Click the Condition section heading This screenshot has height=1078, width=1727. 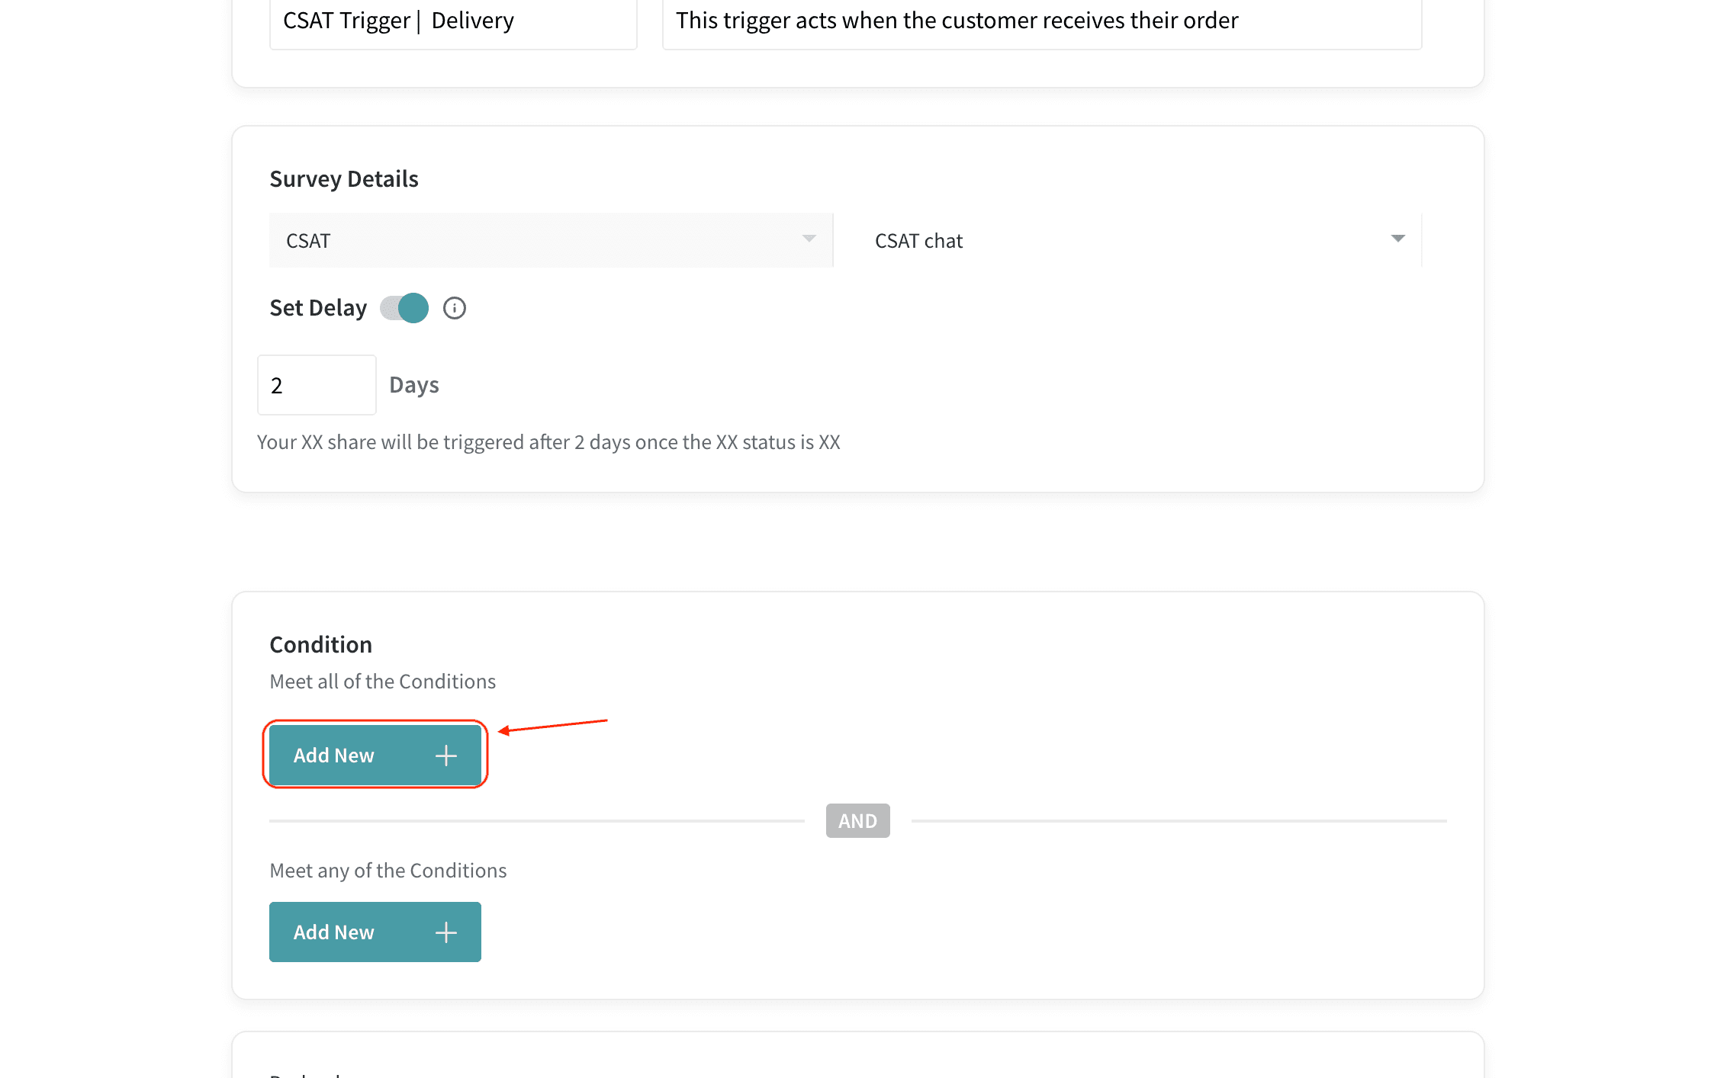[320, 644]
